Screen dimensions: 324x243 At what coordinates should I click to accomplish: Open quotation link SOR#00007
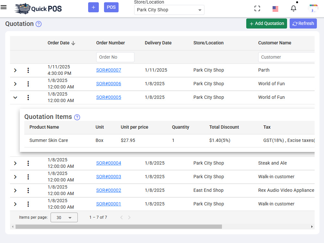[x=109, y=70]
